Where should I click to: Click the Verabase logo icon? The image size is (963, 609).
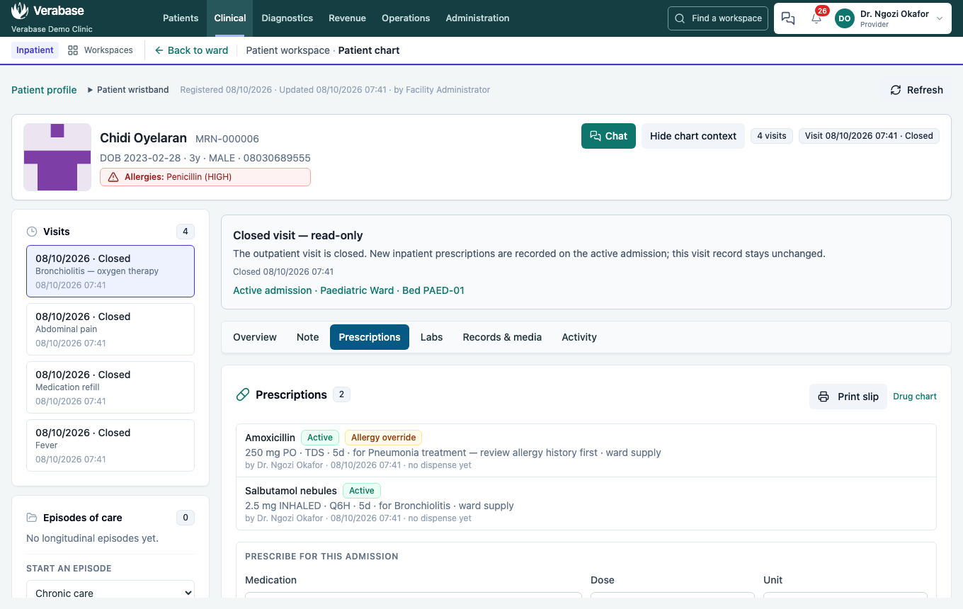click(x=21, y=11)
